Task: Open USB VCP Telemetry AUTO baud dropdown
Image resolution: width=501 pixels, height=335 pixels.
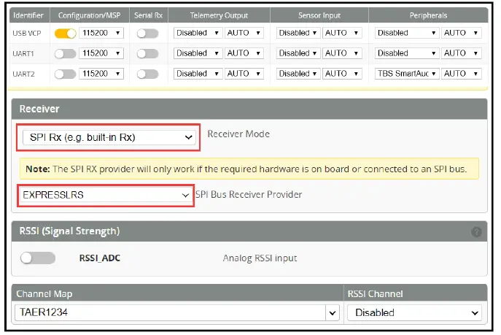Action: [x=244, y=33]
